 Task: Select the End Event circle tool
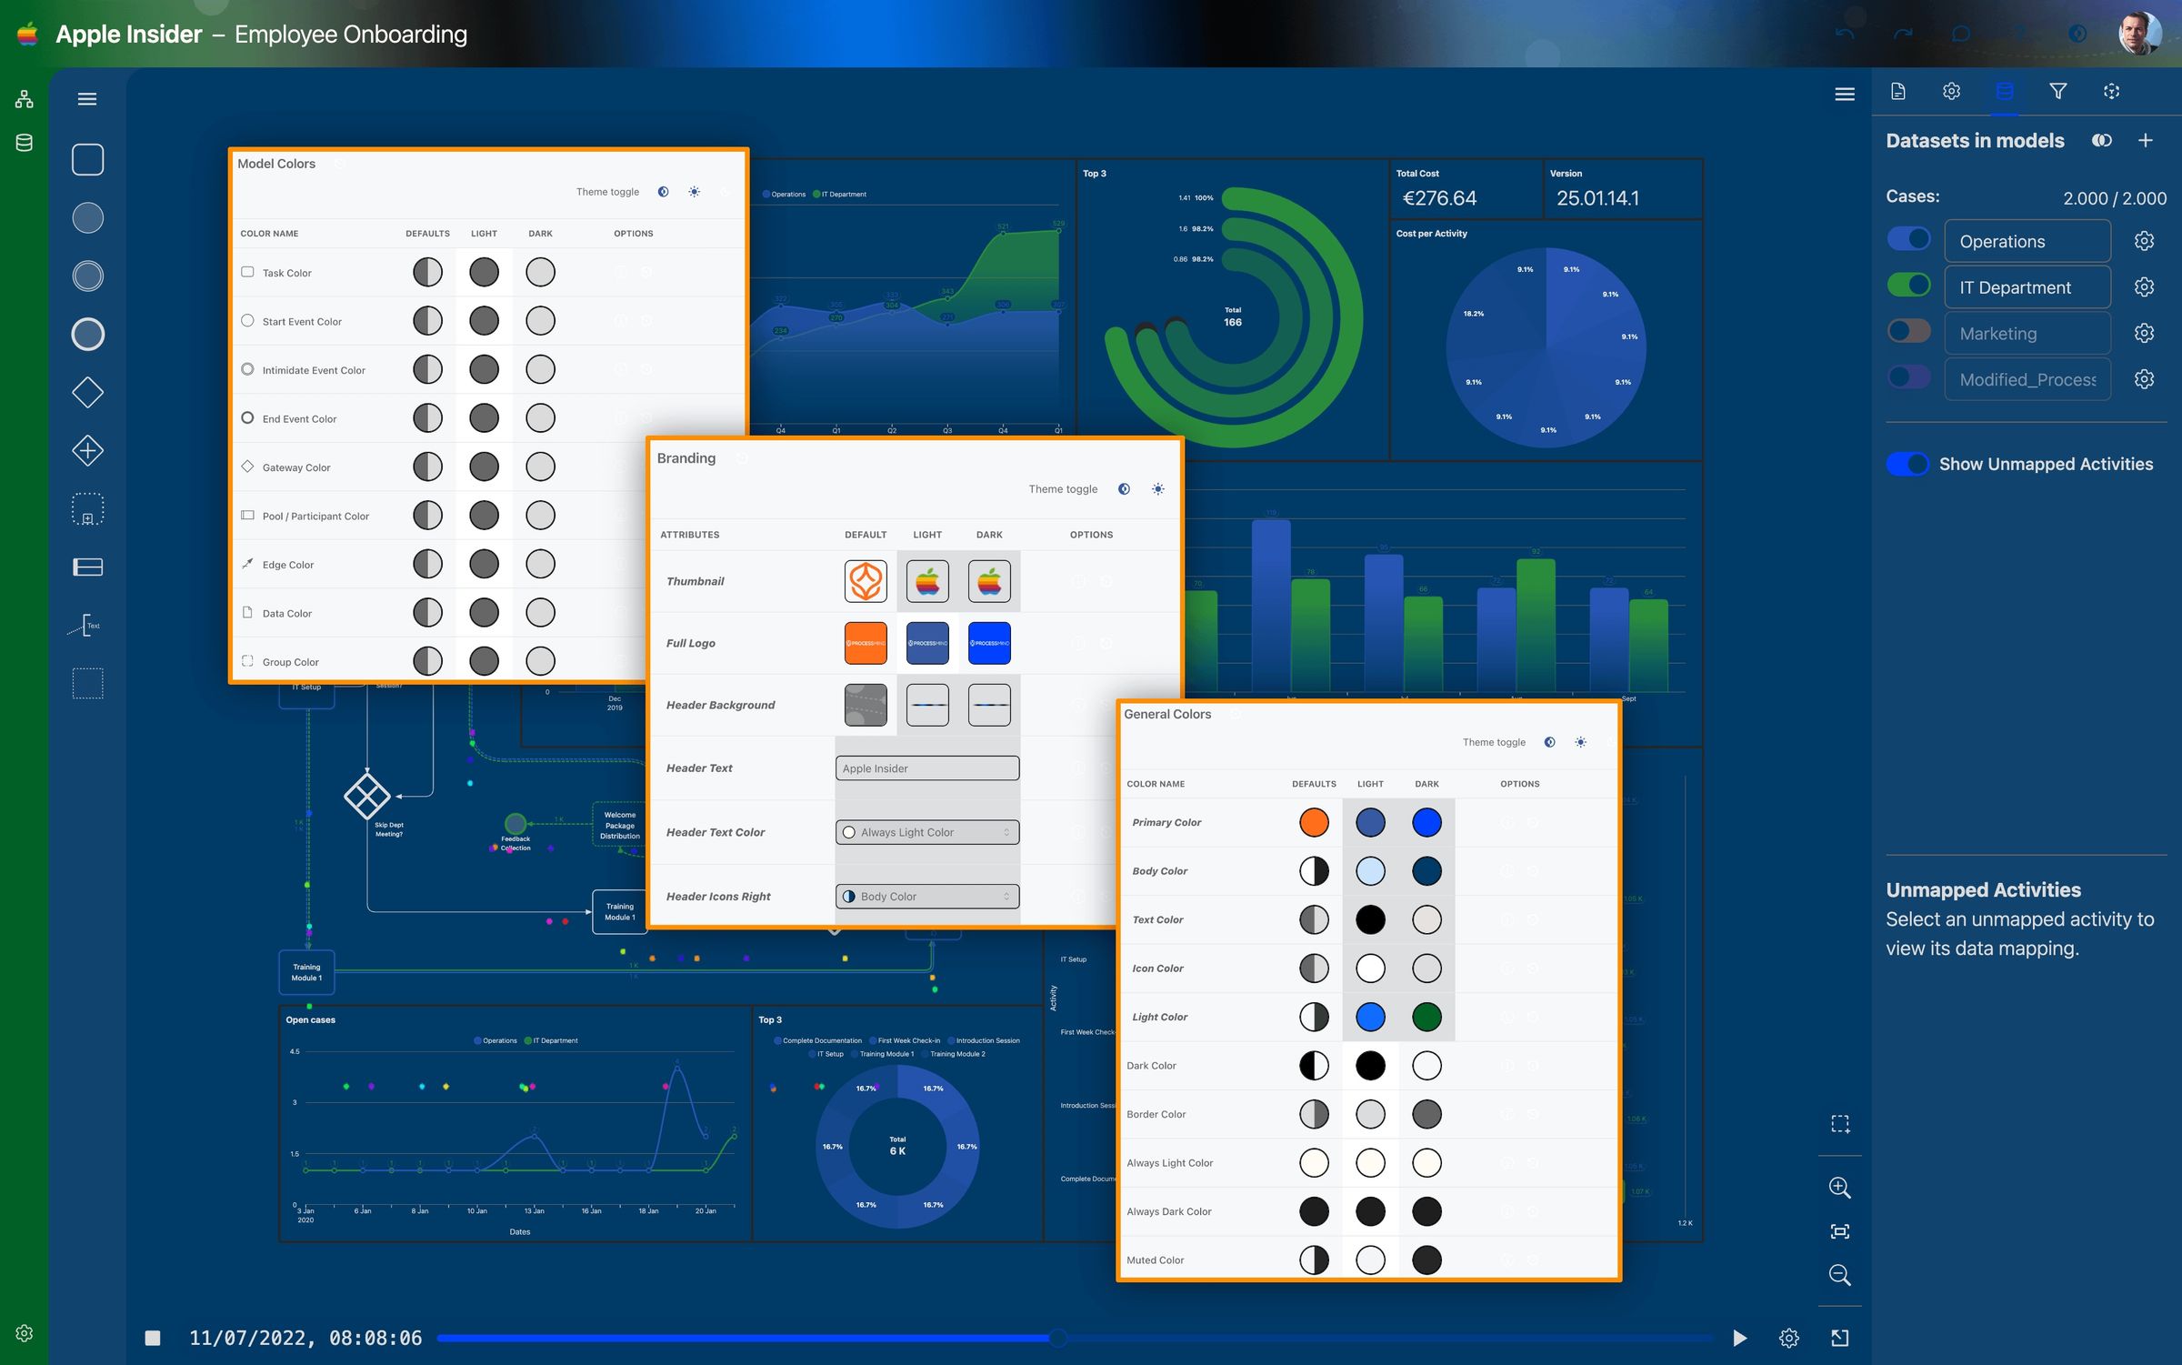(87, 334)
